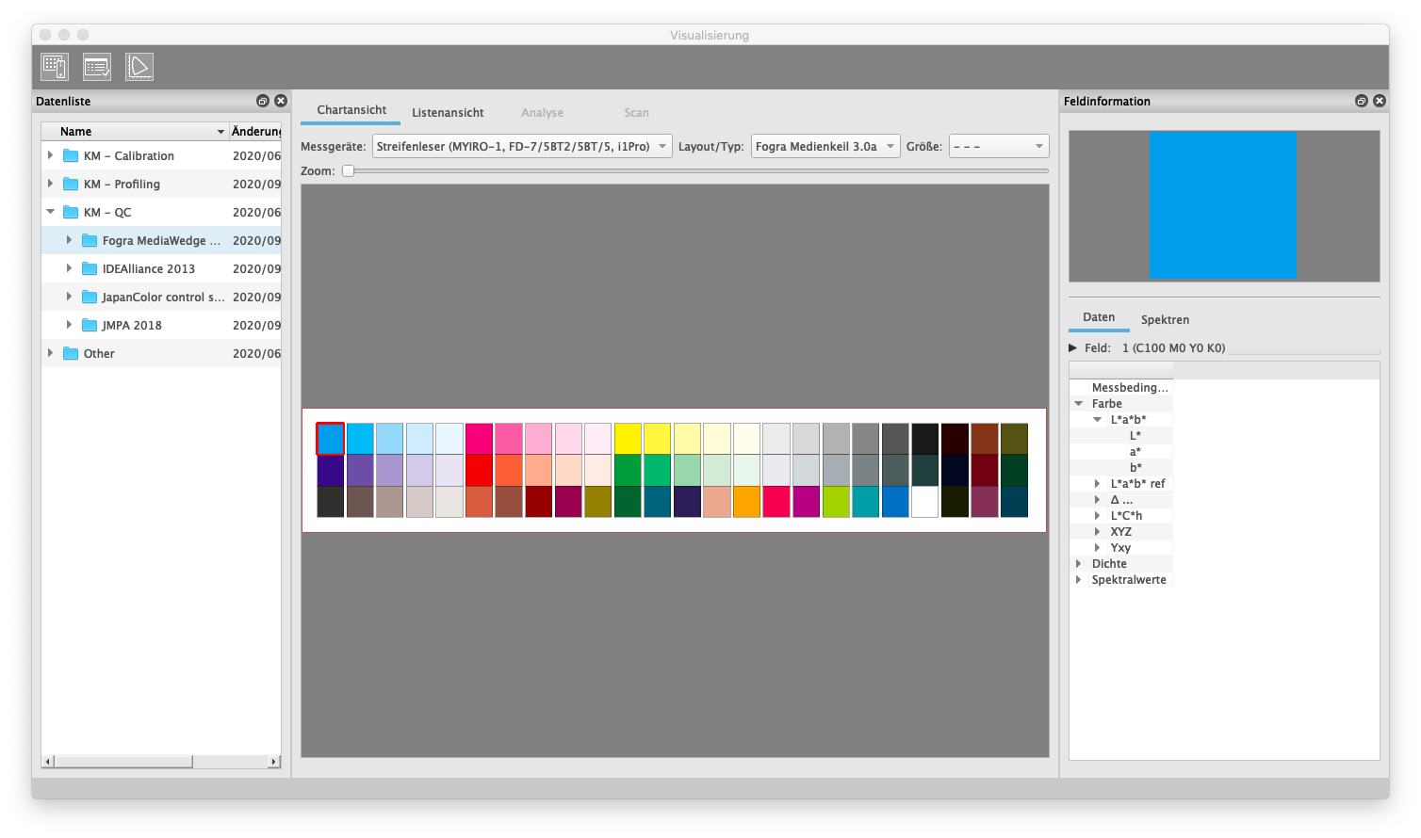Open the checklist evaluation toolbar icon
The height and width of the screenshot is (838, 1421).
pyautogui.click(x=97, y=67)
